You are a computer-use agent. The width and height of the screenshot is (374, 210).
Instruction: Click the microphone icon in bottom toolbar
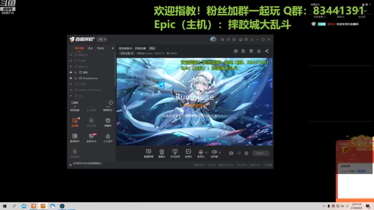(x=201, y=152)
